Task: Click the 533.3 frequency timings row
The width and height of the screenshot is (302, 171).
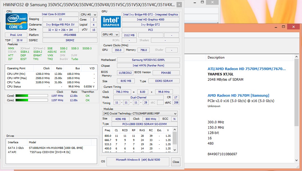Action: click(x=138, y=144)
